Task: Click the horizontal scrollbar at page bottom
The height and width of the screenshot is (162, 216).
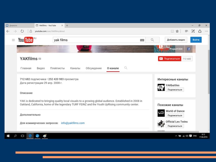Action: (103, 132)
